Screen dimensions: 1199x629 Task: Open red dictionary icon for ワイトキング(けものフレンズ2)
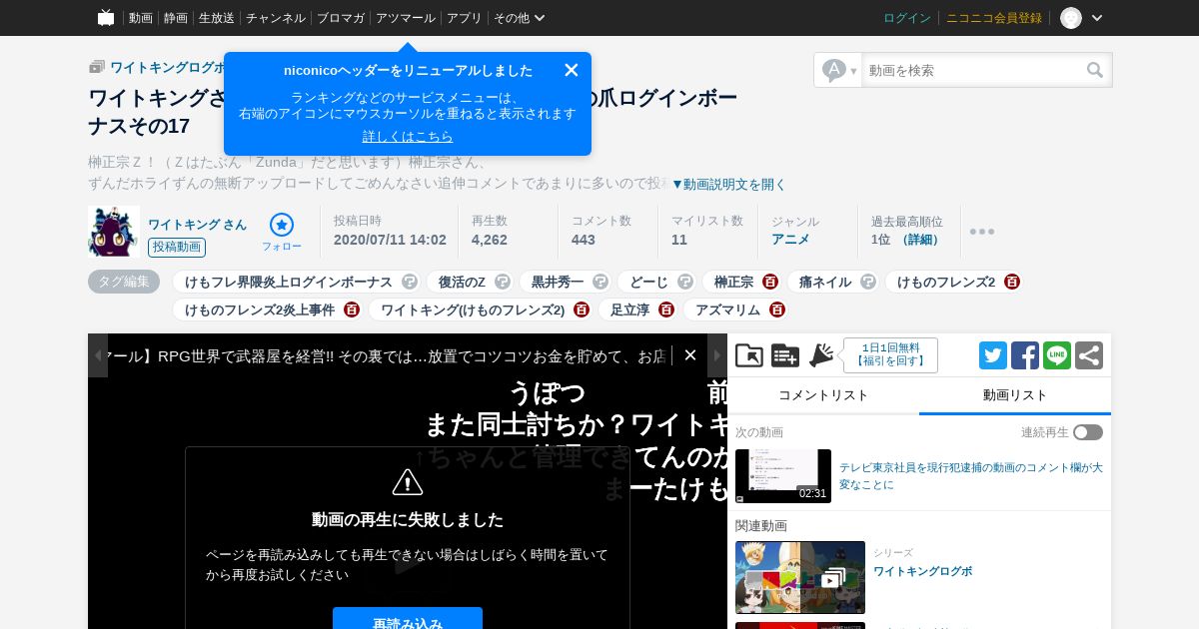pos(582,311)
